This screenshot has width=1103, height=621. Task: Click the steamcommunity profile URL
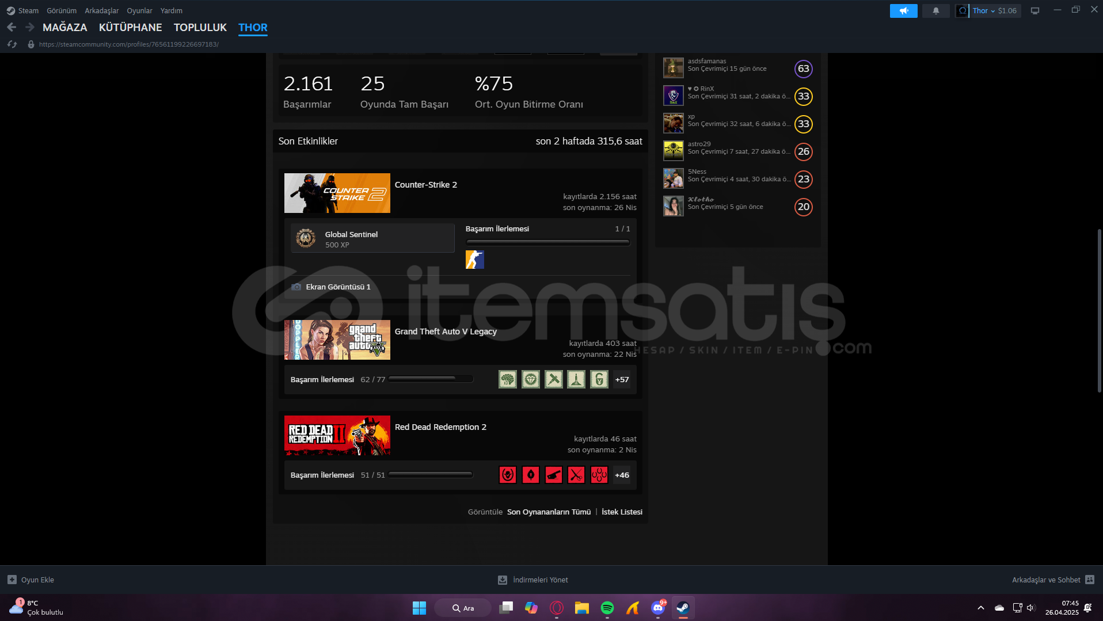[x=129, y=44]
